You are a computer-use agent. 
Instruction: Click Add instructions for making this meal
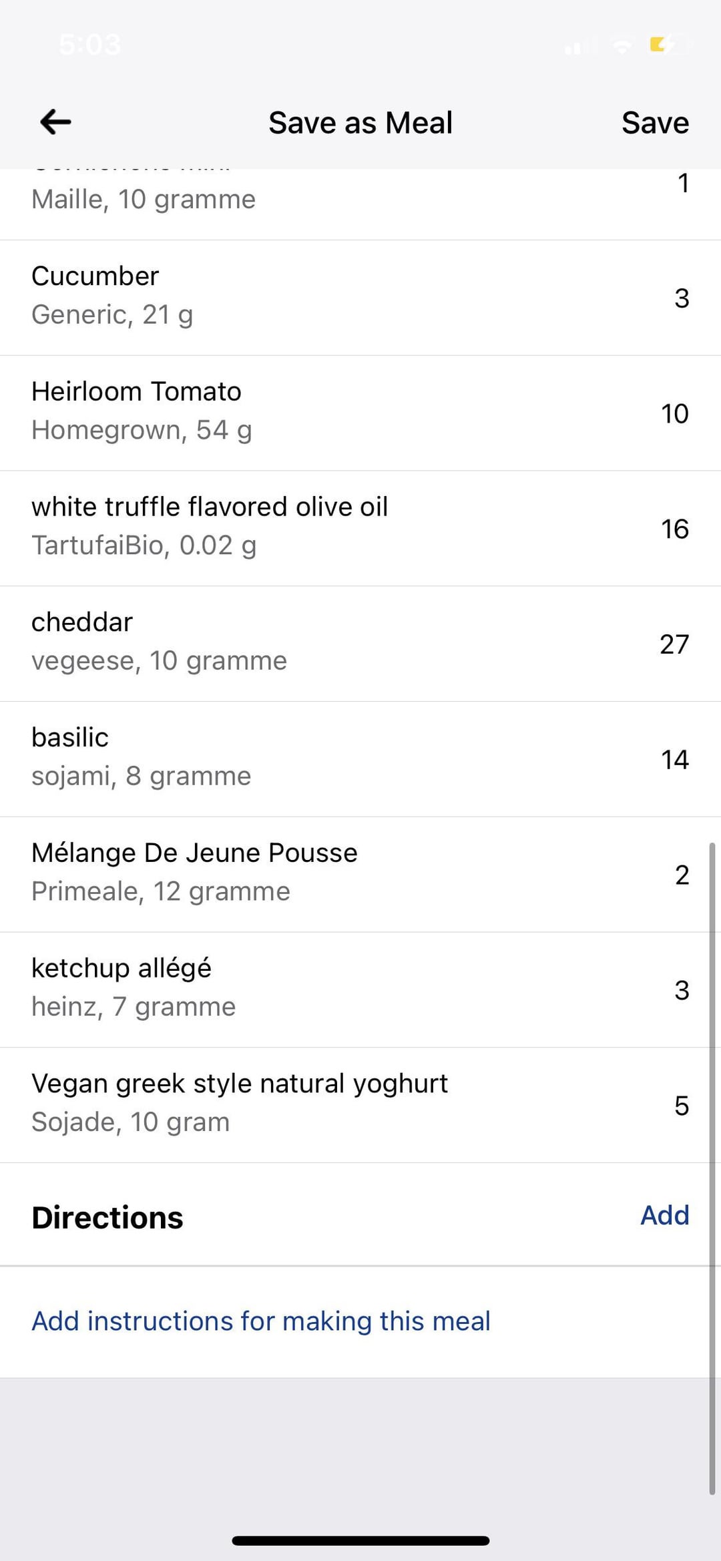(x=261, y=1321)
